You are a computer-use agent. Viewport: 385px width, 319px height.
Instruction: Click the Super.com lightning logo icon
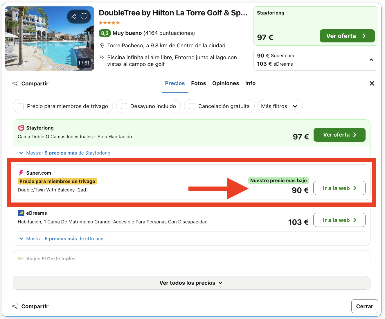coord(21,173)
